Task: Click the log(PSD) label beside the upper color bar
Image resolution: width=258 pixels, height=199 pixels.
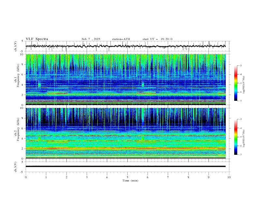Action: coord(244,85)
